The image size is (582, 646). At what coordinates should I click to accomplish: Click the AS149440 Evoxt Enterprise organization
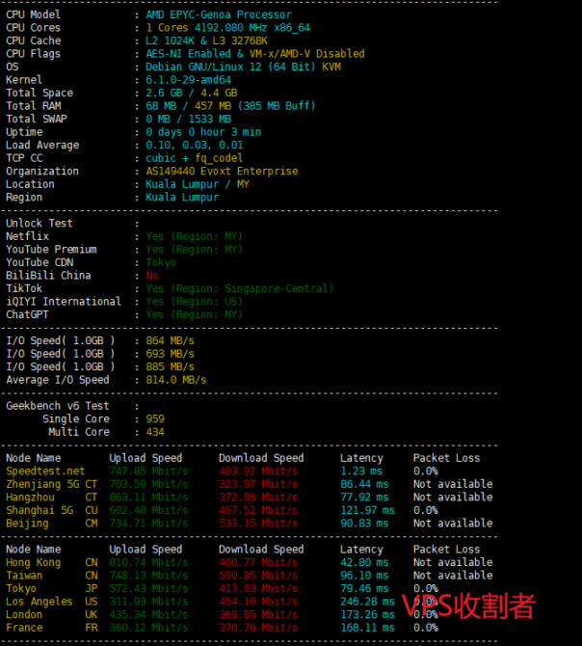point(222,171)
